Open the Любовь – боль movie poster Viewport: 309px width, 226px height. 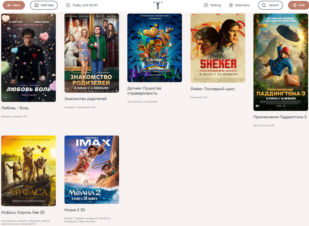pyautogui.click(x=29, y=58)
